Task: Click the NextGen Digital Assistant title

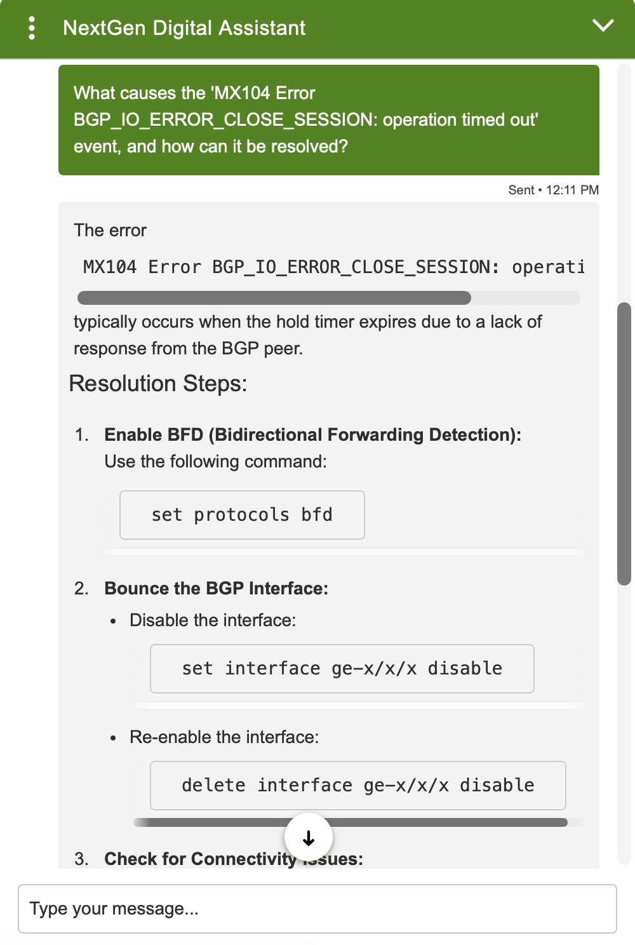Action: (x=184, y=28)
